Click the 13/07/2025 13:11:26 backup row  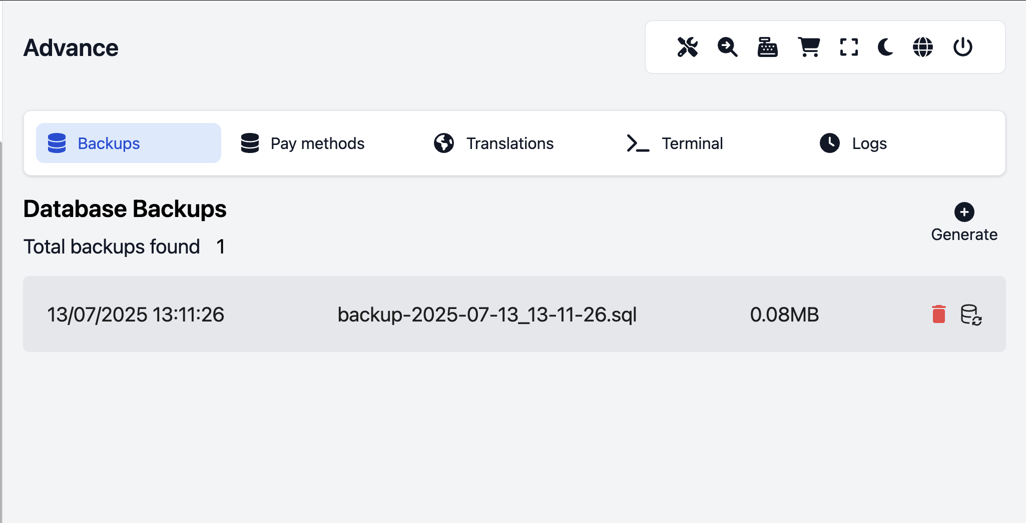tap(136, 315)
